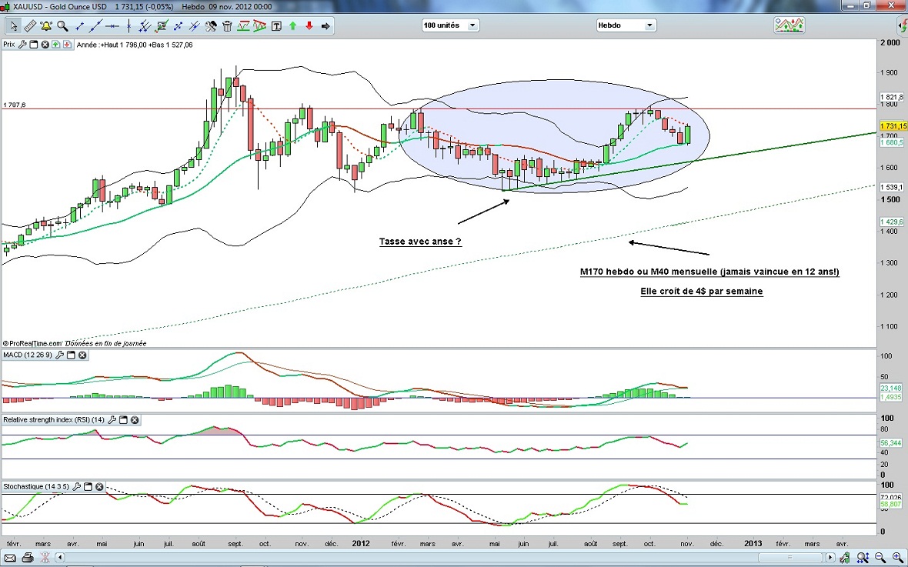908x567 pixels.
Task: Pick the green up arrow marker
Action: pos(293,26)
